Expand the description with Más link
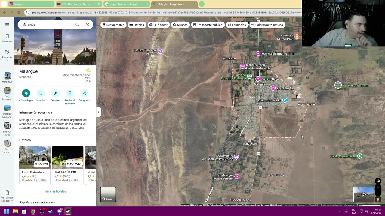 pyautogui.click(x=81, y=128)
